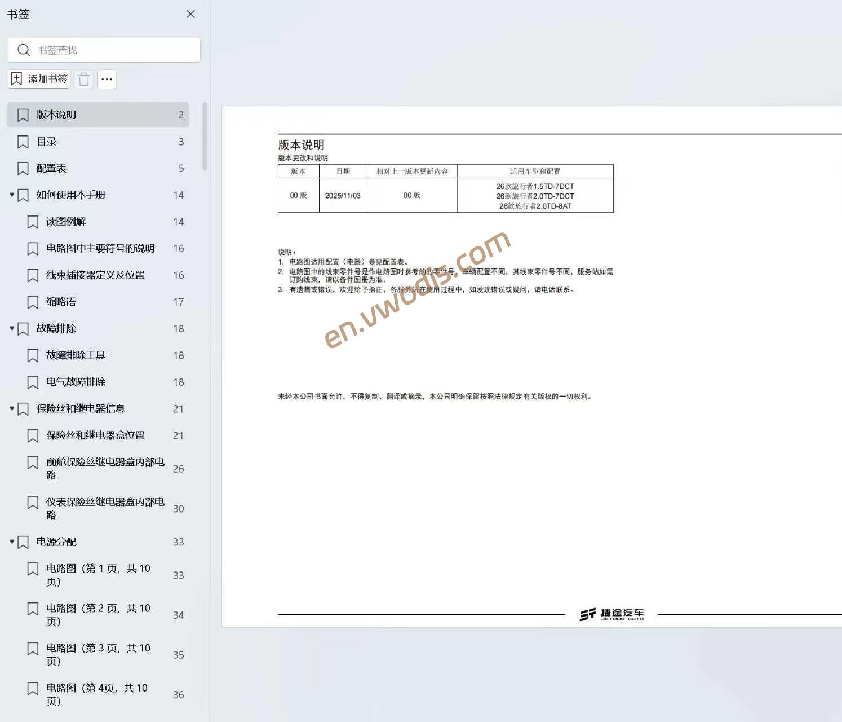Click bookmark icon beside 电气故障排除
842x722 pixels.
[33, 382]
